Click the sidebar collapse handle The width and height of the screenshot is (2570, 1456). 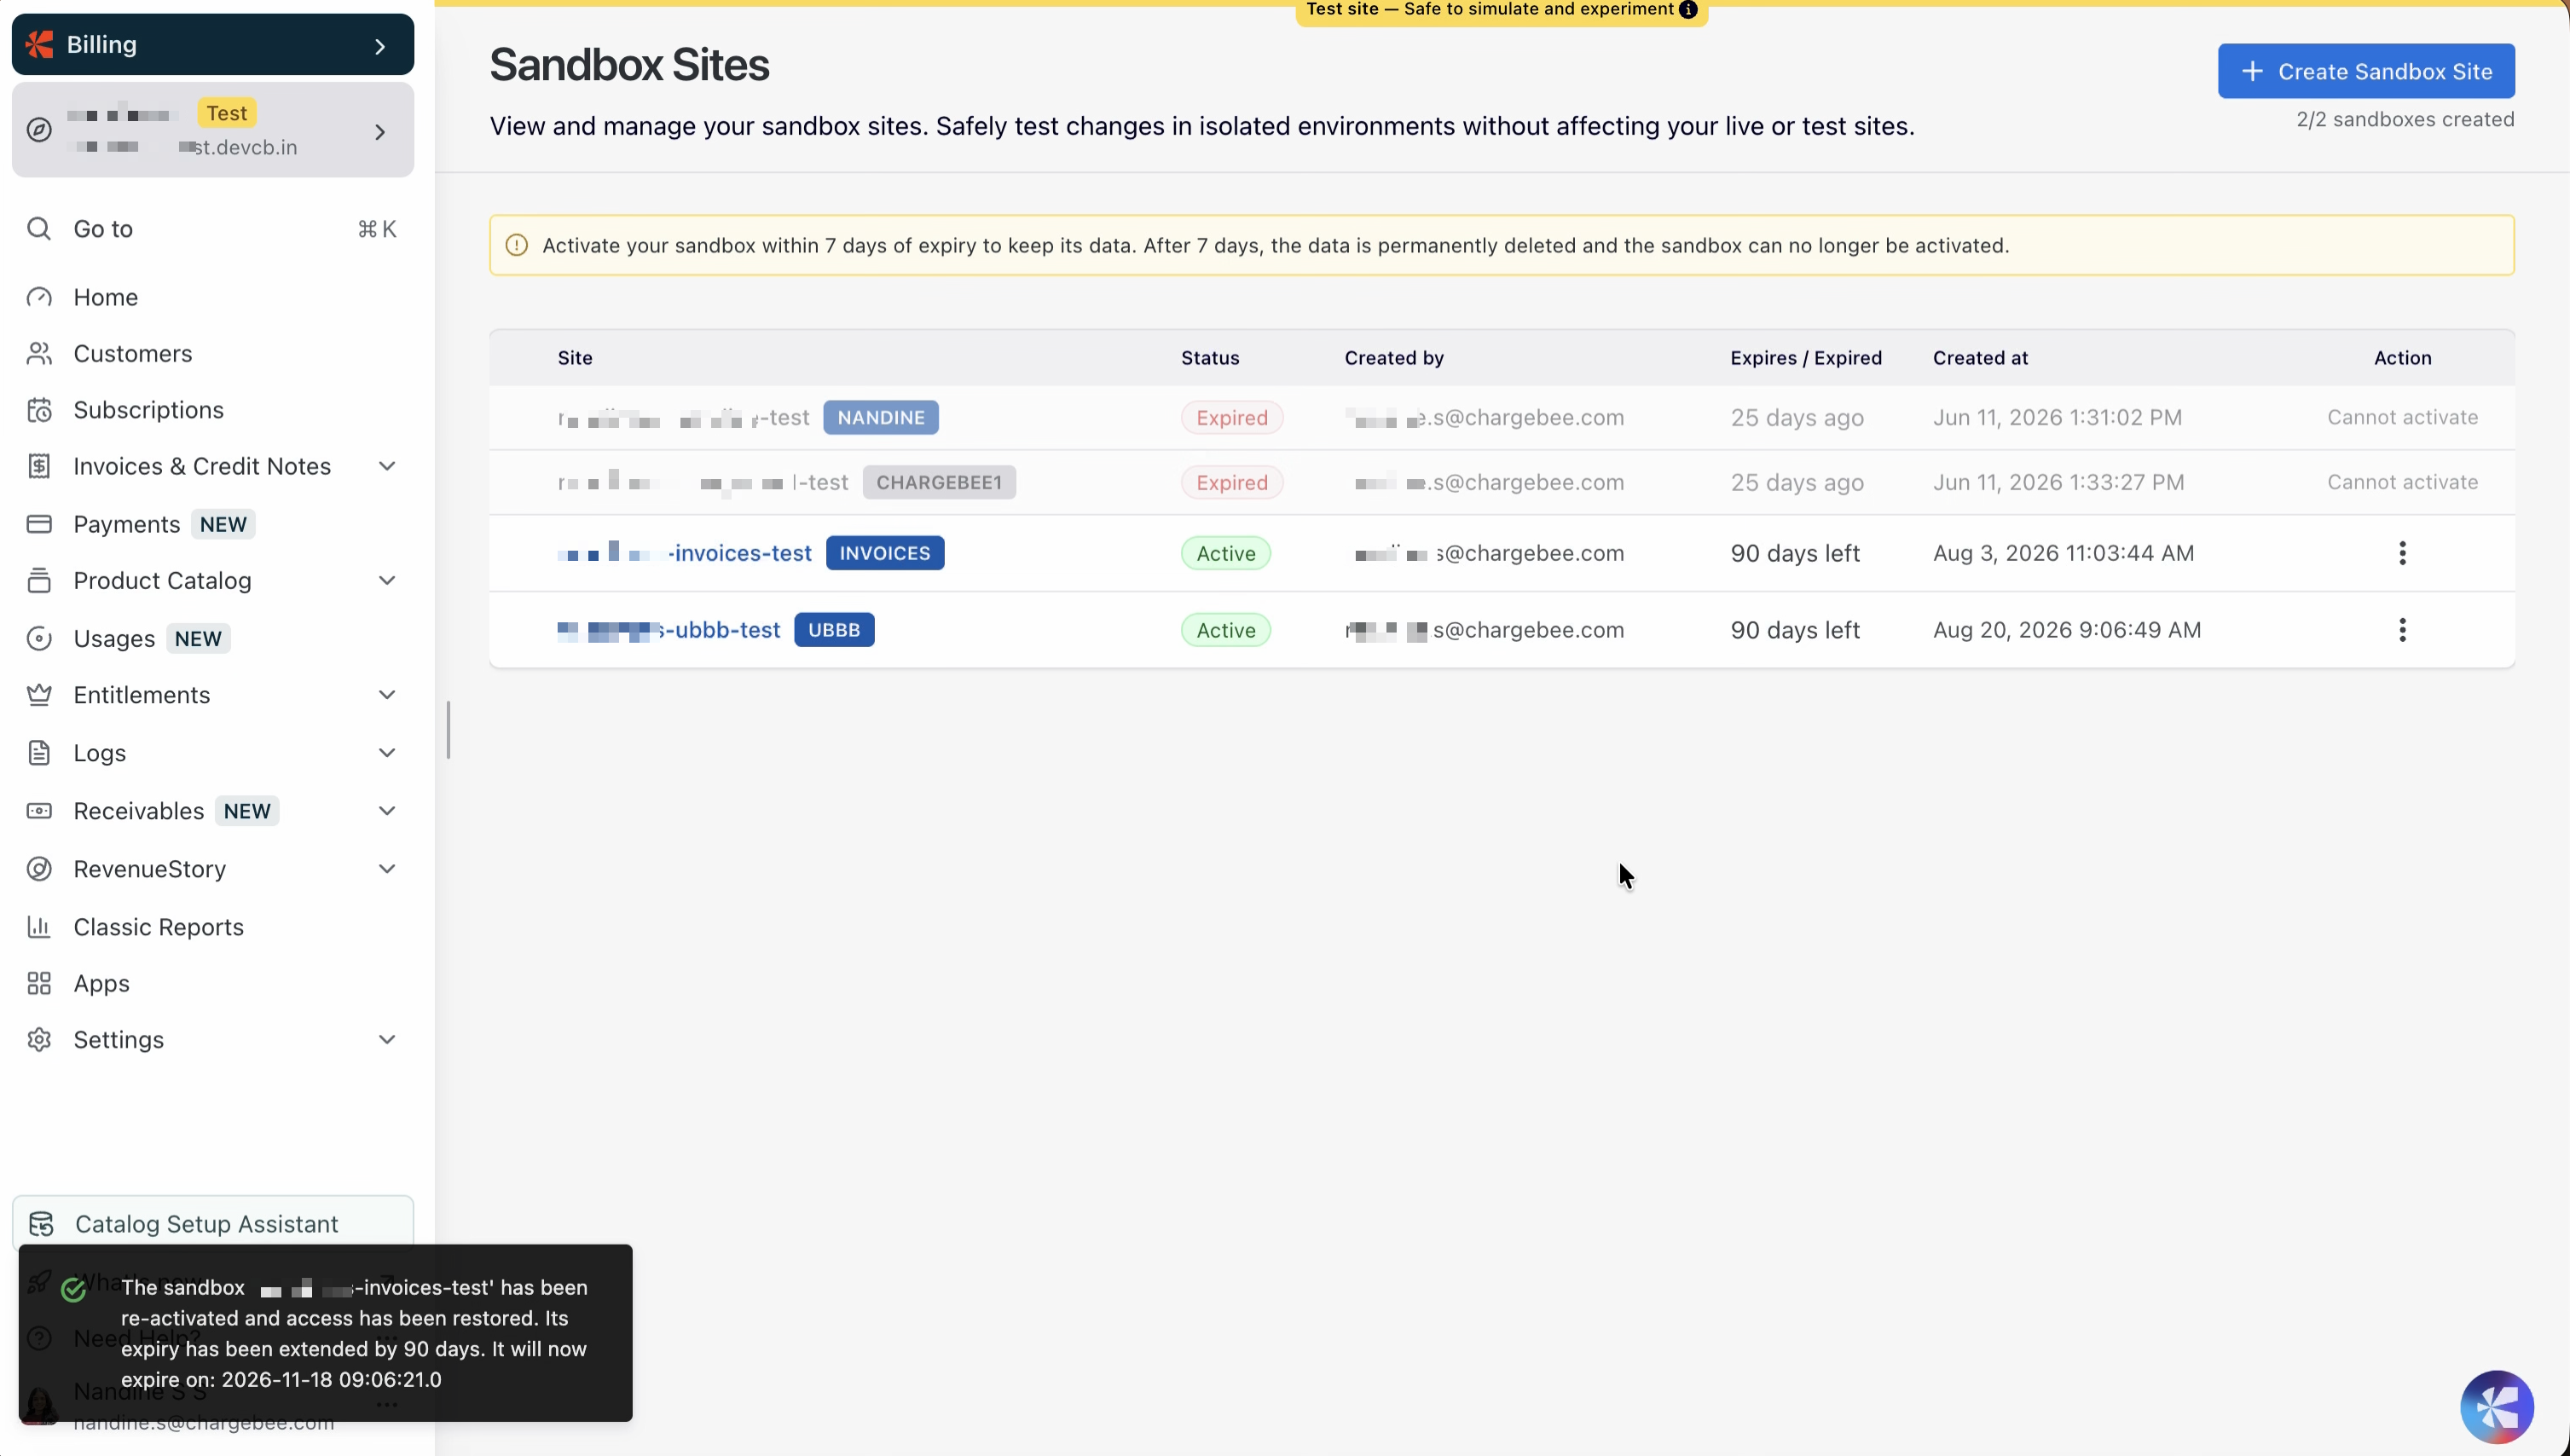click(x=448, y=730)
